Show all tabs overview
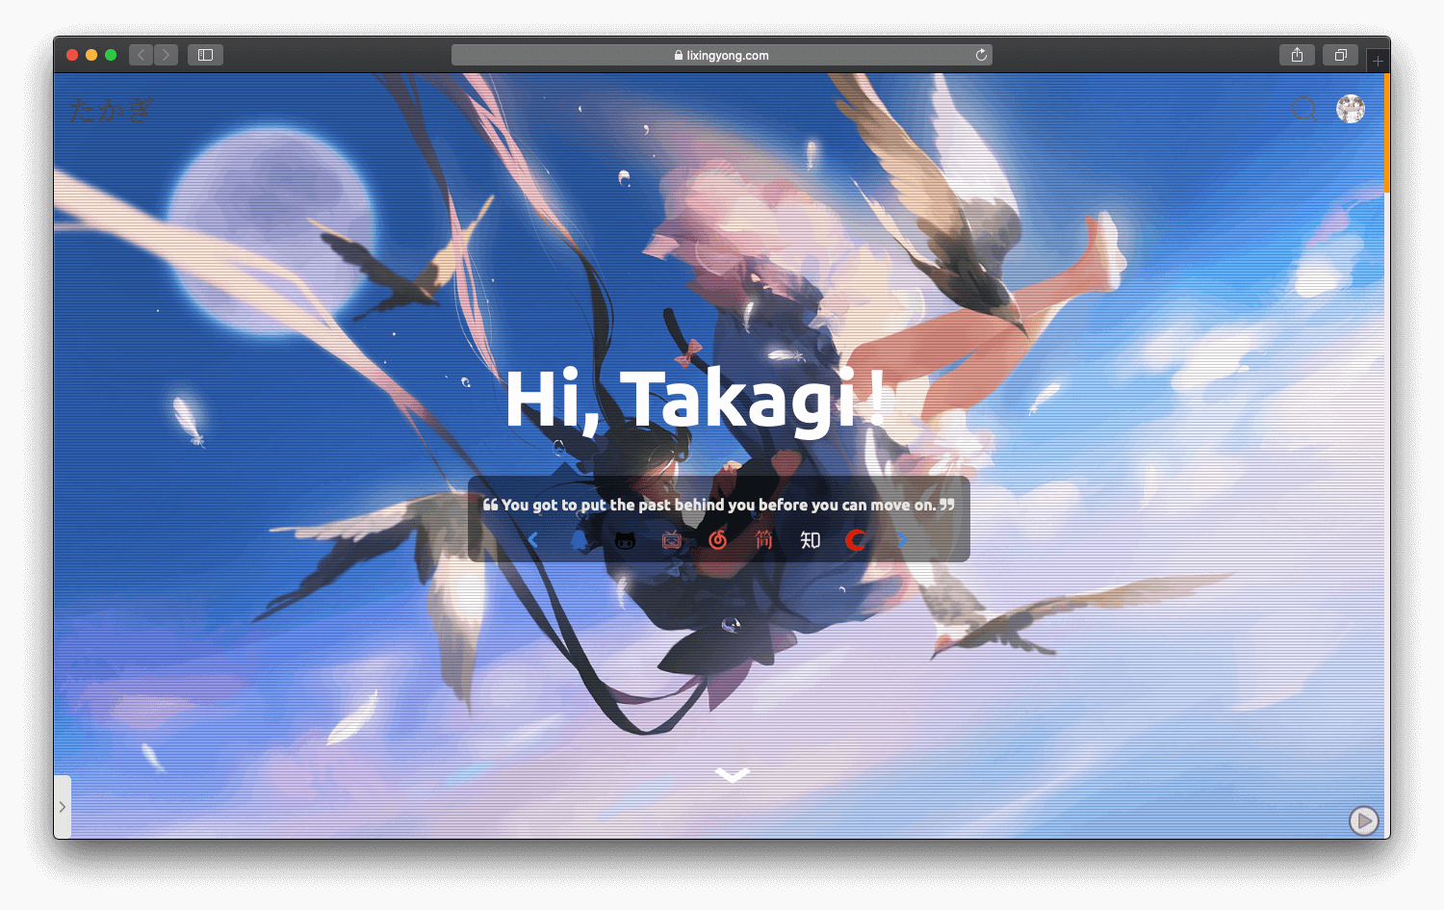 1340,55
